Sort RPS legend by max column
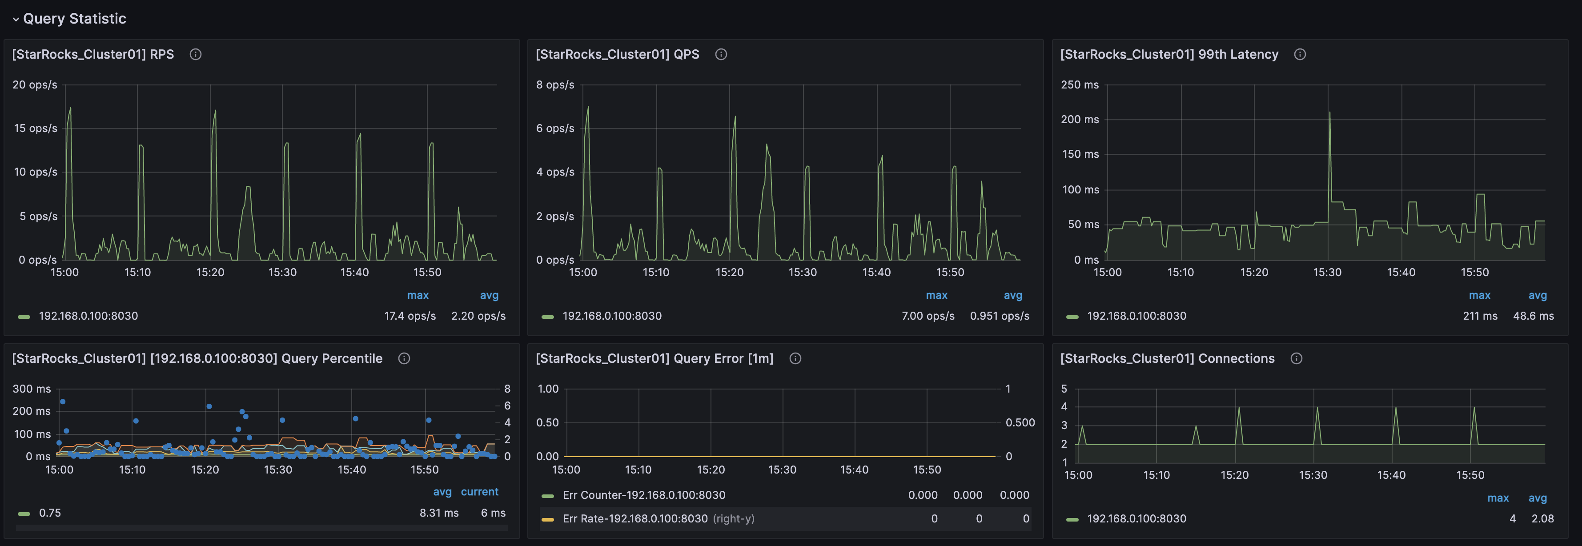Viewport: 1582px width, 546px height. coord(418,295)
